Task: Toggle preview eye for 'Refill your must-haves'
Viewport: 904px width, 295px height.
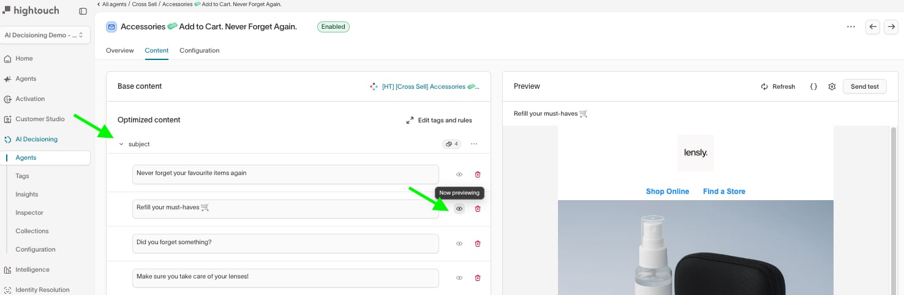Action: click(x=459, y=209)
